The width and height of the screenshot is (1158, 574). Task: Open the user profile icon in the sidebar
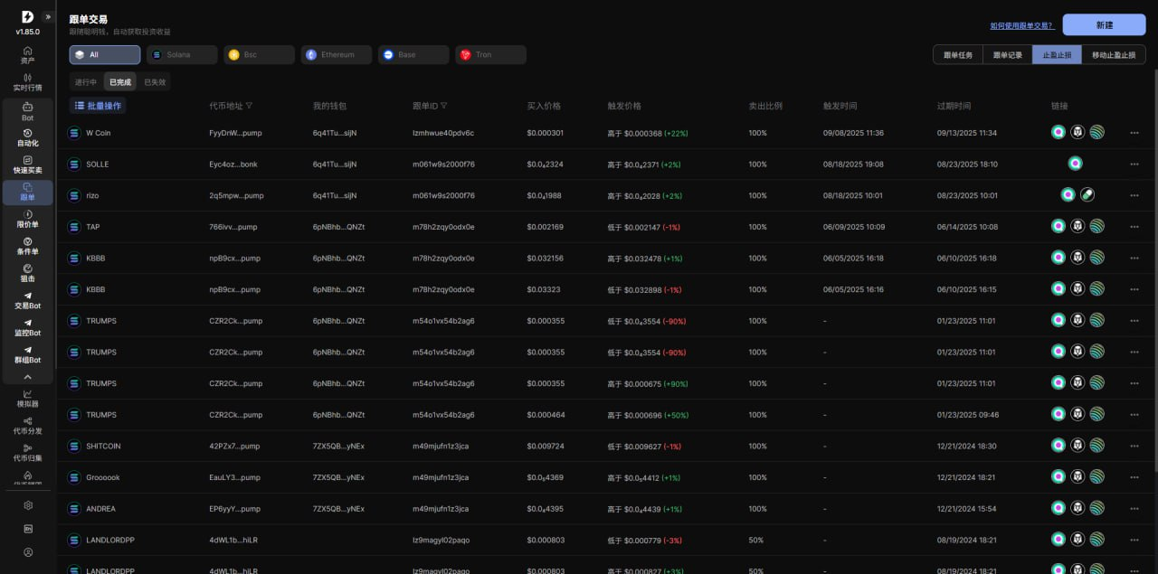coord(28,551)
